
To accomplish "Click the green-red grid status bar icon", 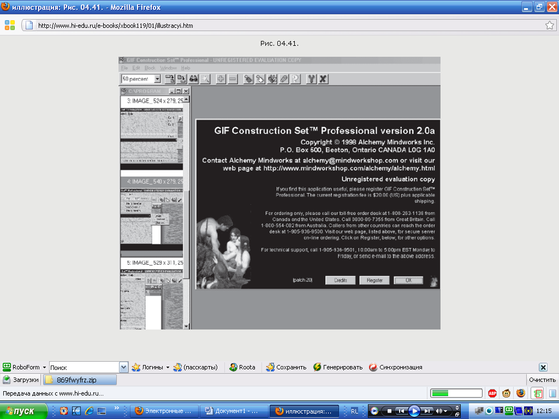I will (x=537, y=393).
